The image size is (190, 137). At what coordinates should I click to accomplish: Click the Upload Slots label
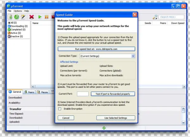coord(106,66)
